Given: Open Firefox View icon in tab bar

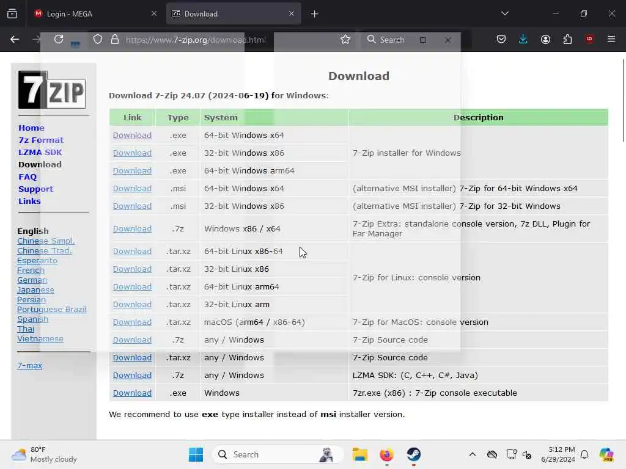Looking at the screenshot, I should 12,13.
